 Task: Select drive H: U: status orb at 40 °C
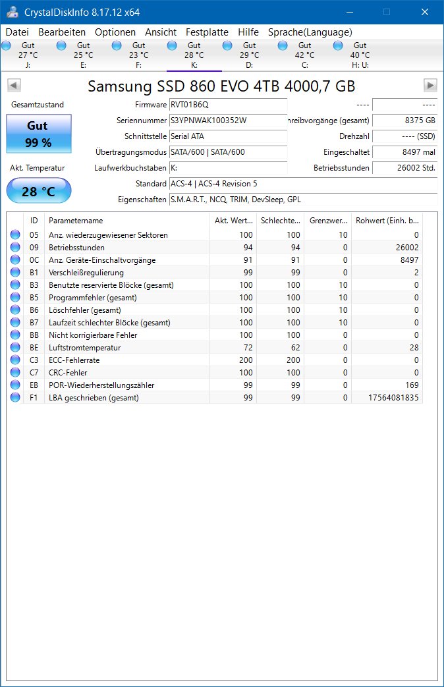tap(338, 45)
